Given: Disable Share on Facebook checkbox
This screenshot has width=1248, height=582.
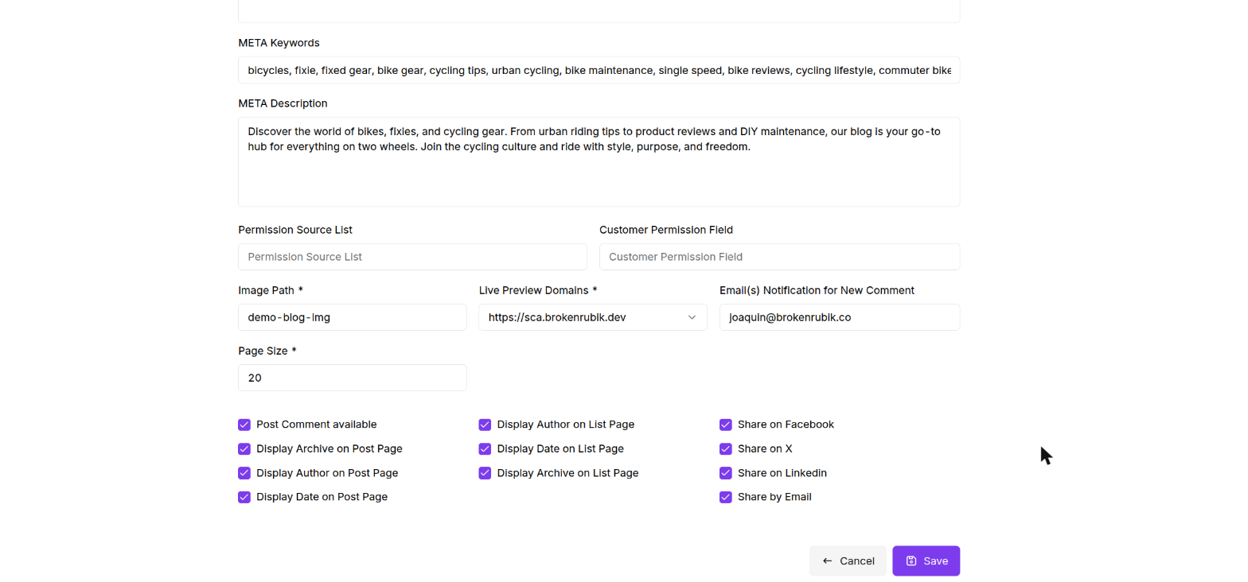Looking at the screenshot, I should pyautogui.click(x=726, y=425).
